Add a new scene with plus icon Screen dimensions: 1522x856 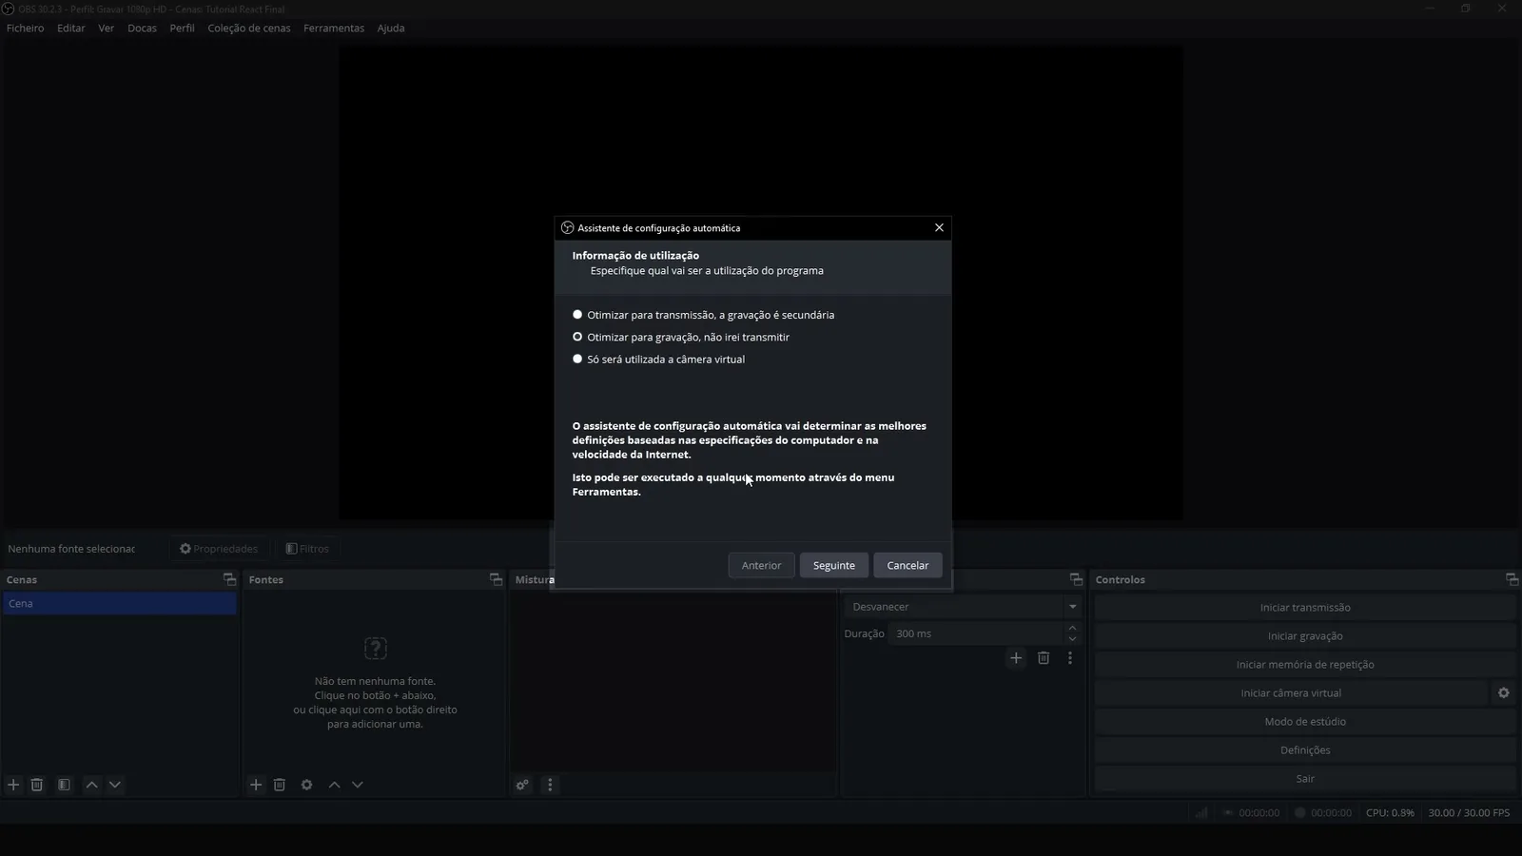[13, 785]
